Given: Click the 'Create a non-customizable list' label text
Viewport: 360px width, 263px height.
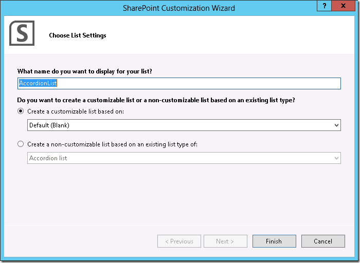Looking at the screenshot, I should (x=112, y=144).
